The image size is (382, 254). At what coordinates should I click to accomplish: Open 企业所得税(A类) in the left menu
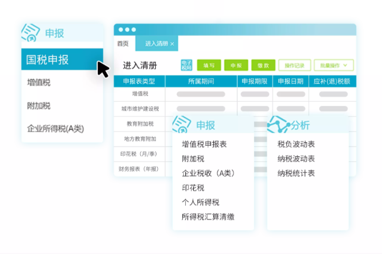pyautogui.click(x=55, y=129)
